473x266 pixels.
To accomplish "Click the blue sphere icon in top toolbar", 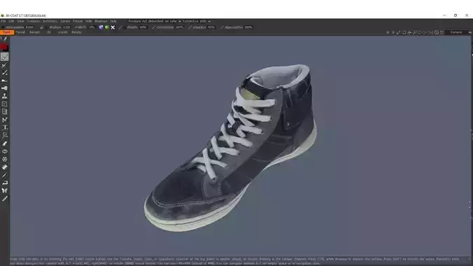I will point(101,27).
